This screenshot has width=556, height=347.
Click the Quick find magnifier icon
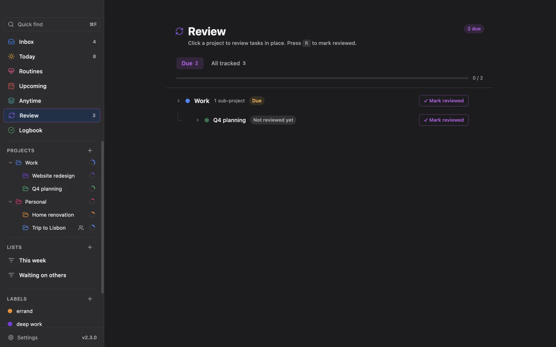pos(11,24)
